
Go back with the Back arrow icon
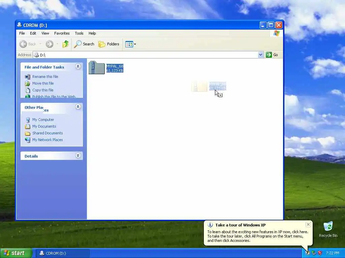[23, 44]
